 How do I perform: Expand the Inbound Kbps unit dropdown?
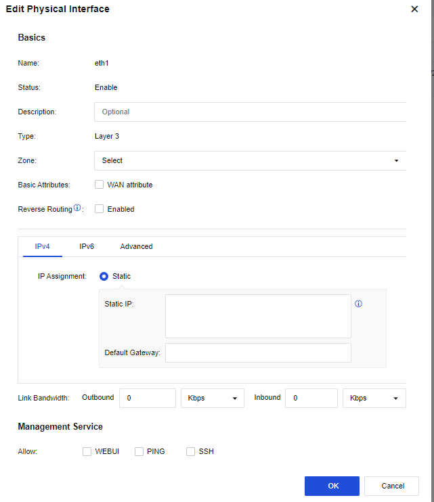coord(374,398)
